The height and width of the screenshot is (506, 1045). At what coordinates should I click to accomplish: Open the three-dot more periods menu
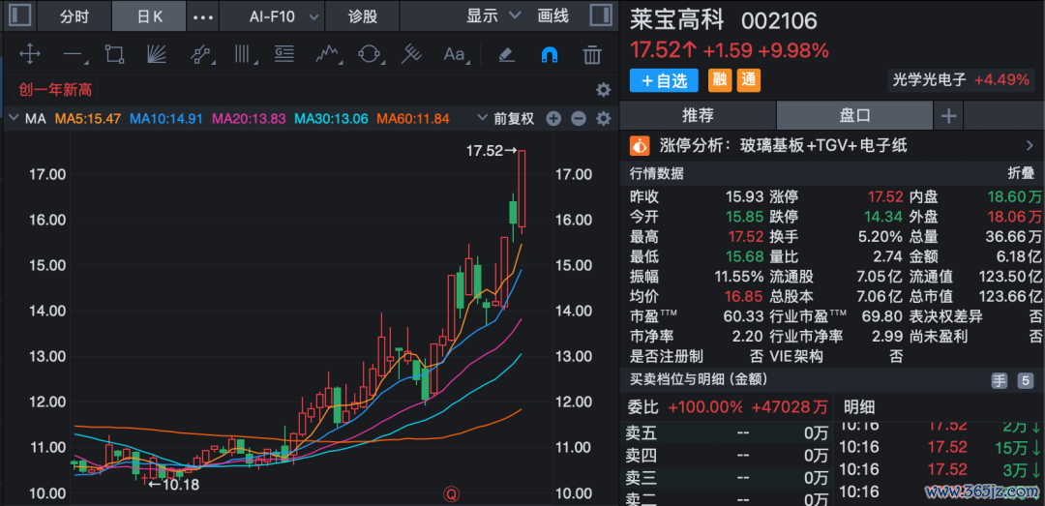202,16
